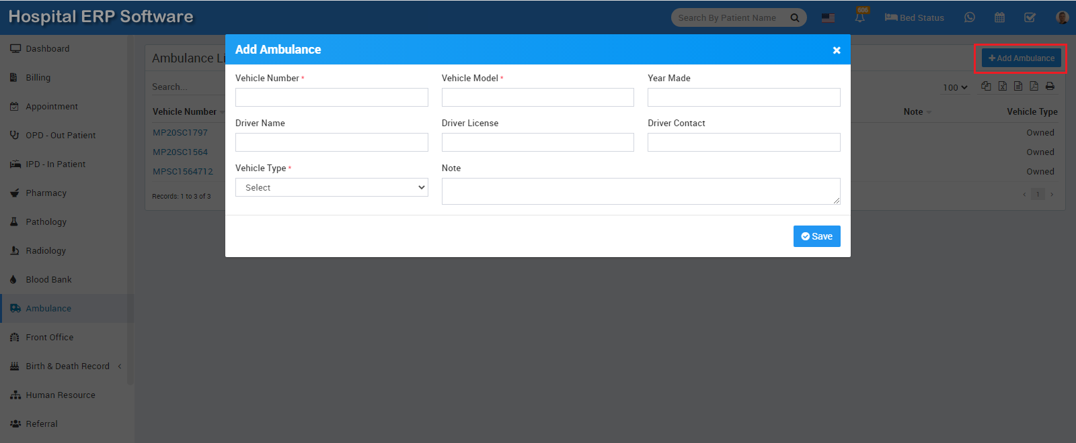Viewport: 1076px width, 443px height.
Task: Open Pharmacy from the sidebar
Action: pos(46,193)
